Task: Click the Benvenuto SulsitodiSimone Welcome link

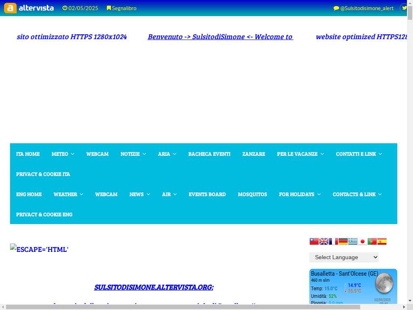Action: coord(221,37)
